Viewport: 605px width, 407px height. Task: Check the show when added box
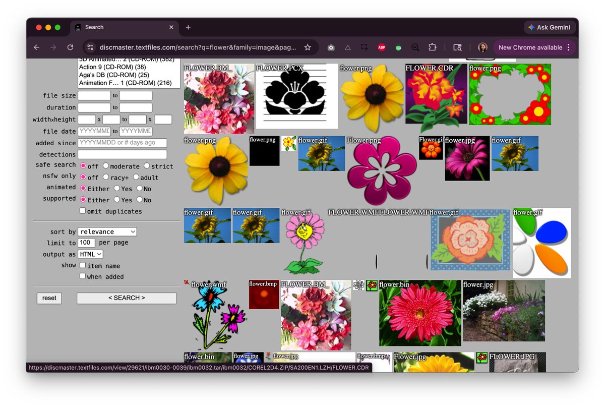(83, 276)
